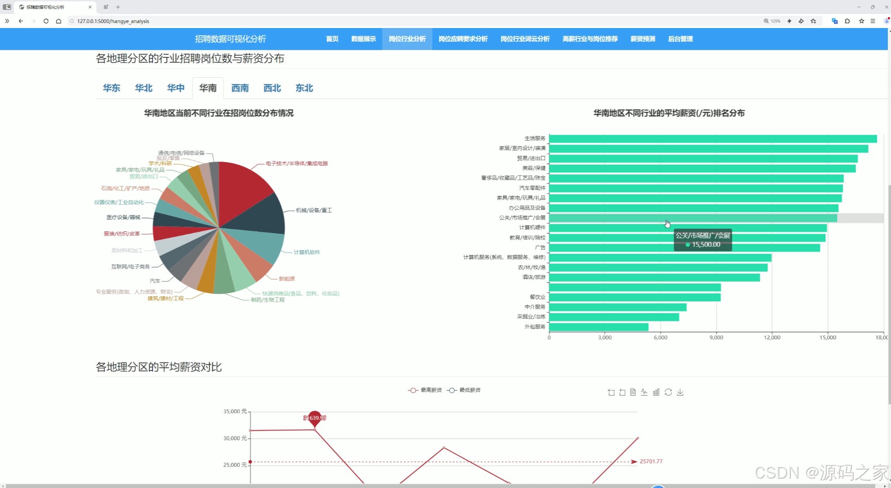Image resolution: width=891 pixels, height=488 pixels.
Task: Open the browser hamburger menu
Action: pyautogui.click(x=873, y=21)
